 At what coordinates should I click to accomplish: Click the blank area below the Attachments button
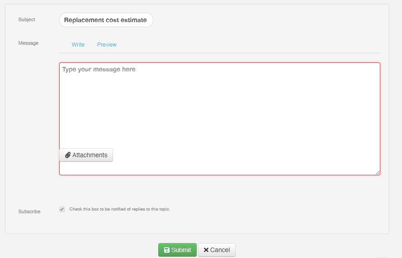(86, 168)
